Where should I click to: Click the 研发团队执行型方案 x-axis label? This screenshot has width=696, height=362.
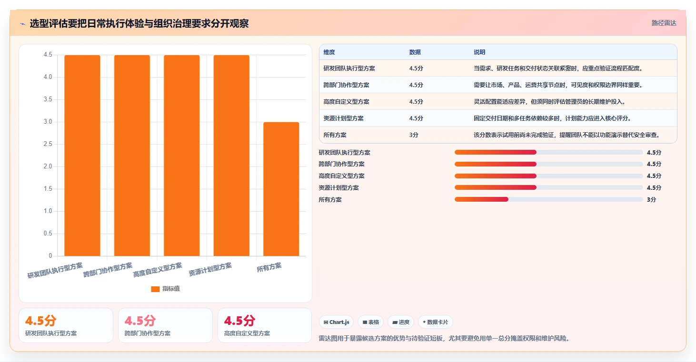[x=55, y=270]
